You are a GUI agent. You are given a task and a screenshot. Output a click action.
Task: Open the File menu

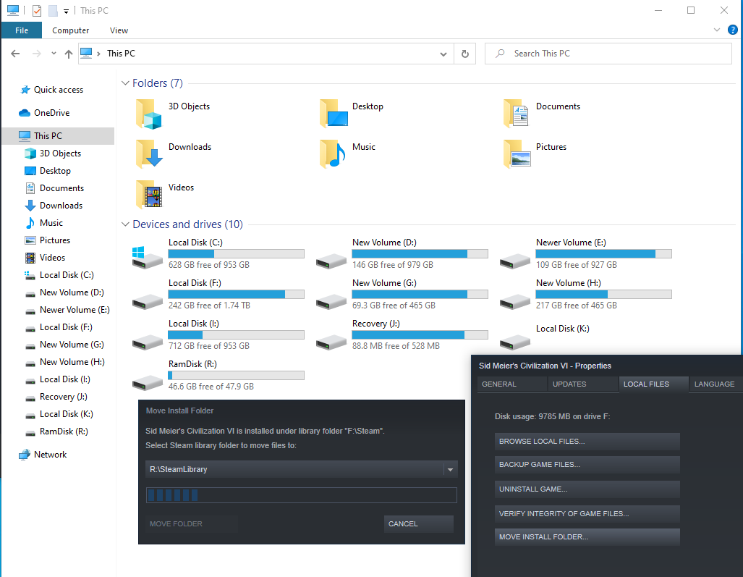(x=22, y=30)
